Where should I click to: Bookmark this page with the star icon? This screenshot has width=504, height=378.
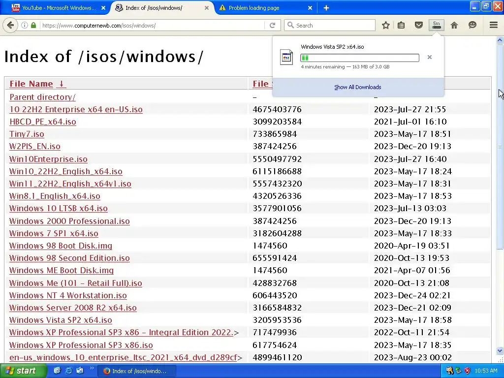(x=386, y=25)
